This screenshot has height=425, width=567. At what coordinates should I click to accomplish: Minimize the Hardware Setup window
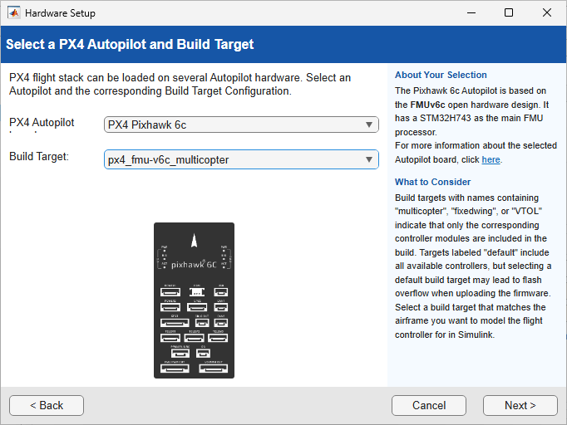coord(471,13)
